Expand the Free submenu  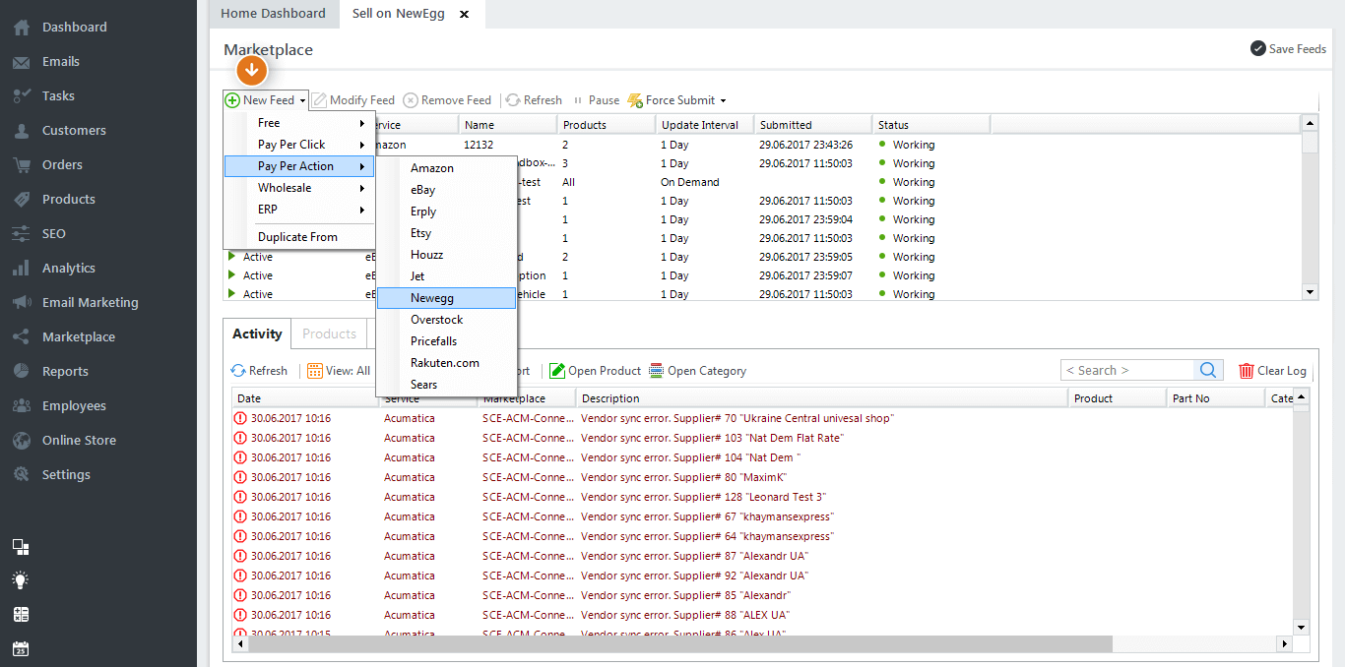coord(299,123)
